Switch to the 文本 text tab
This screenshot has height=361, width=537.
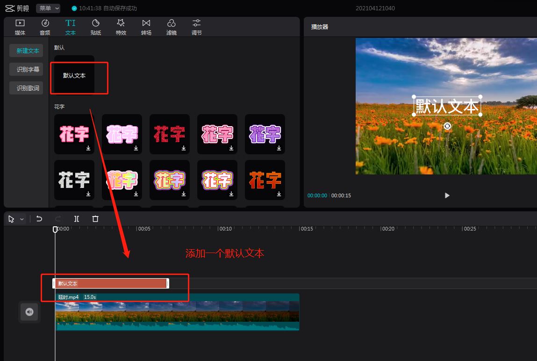coord(70,27)
